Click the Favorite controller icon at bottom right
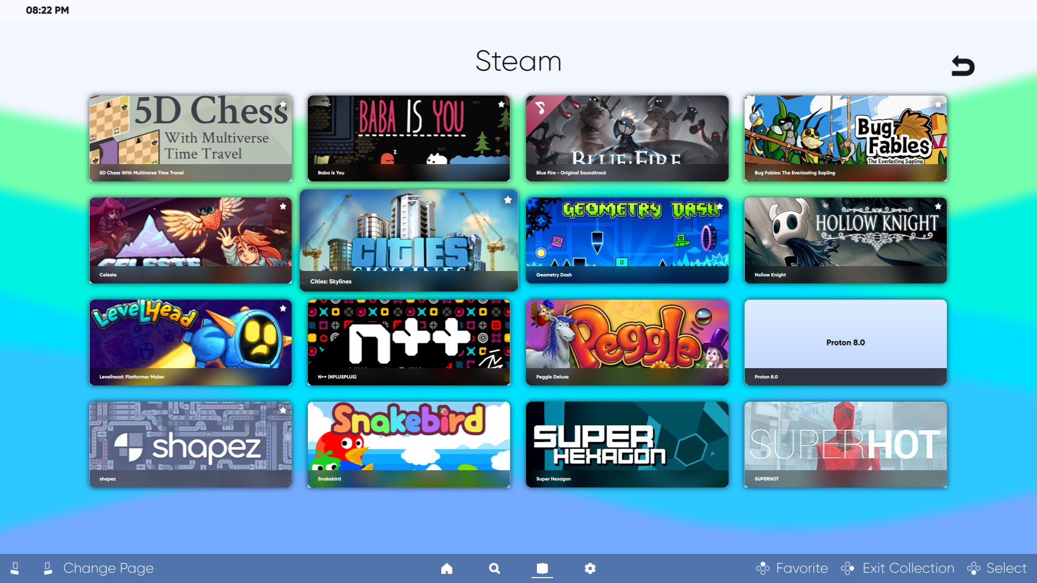 (x=764, y=568)
